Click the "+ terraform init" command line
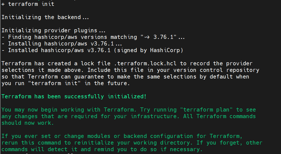This screenshot has height=154, width=281. 28,4
